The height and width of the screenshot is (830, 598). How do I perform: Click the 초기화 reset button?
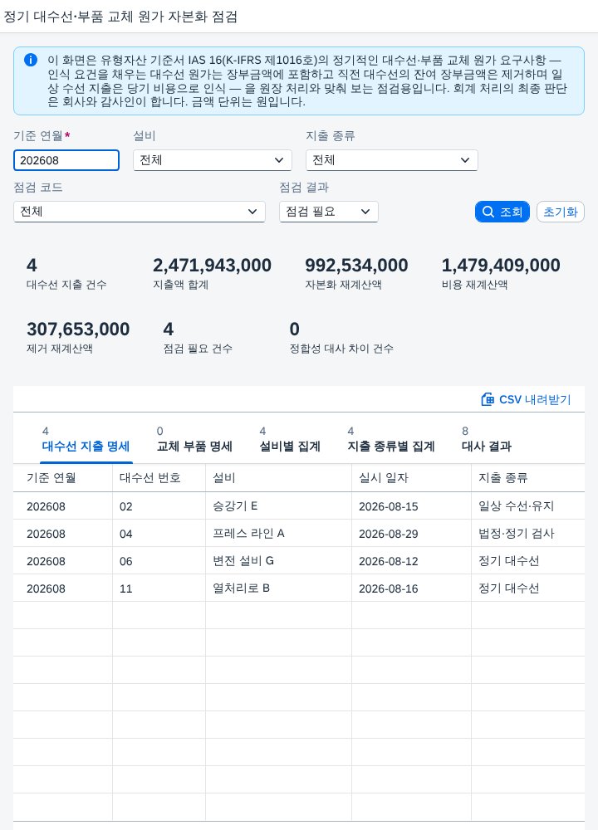pyautogui.click(x=561, y=212)
